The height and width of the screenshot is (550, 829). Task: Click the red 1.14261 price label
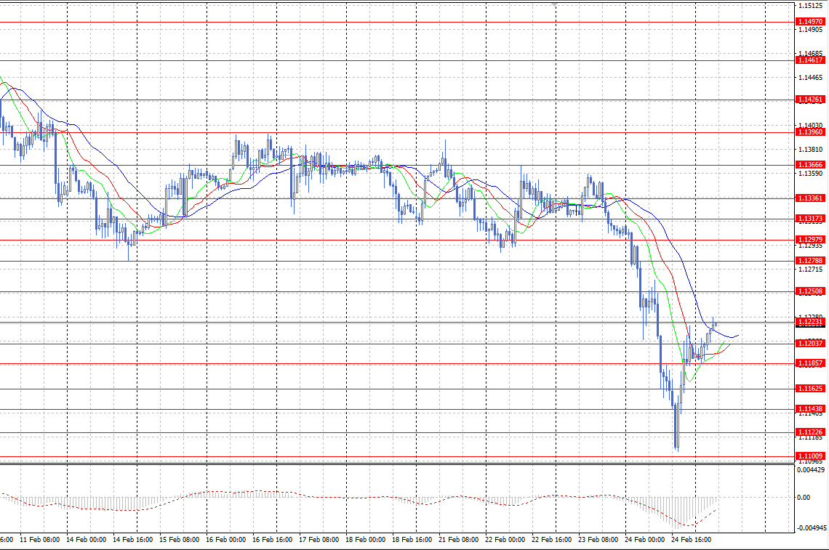click(811, 100)
